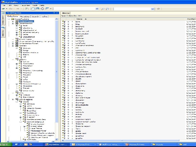This screenshot has width=196, height=147.
Task: Click the icon next to brochure item
Action: coord(64,26)
